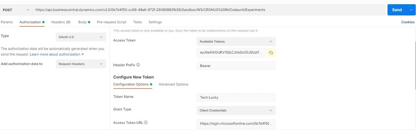Click the Header Prefix info icon
This screenshot has width=416, height=130.
click(138, 65)
